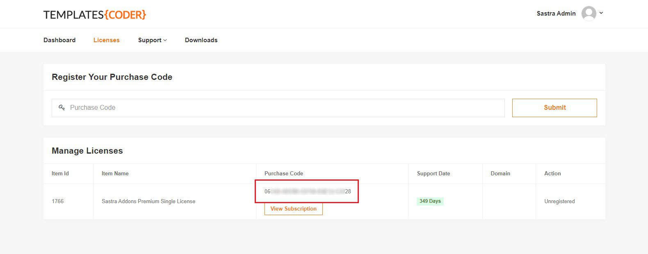Click the Purchase Code column header
Image resolution: width=648 pixels, height=254 pixels.
(x=284, y=174)
